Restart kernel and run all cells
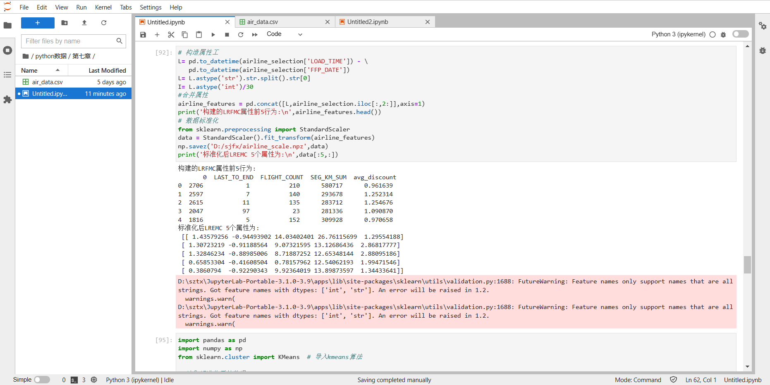 pyautogui.click(x=255, y=35)
